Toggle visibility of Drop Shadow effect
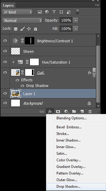 [x=22, y=86]
